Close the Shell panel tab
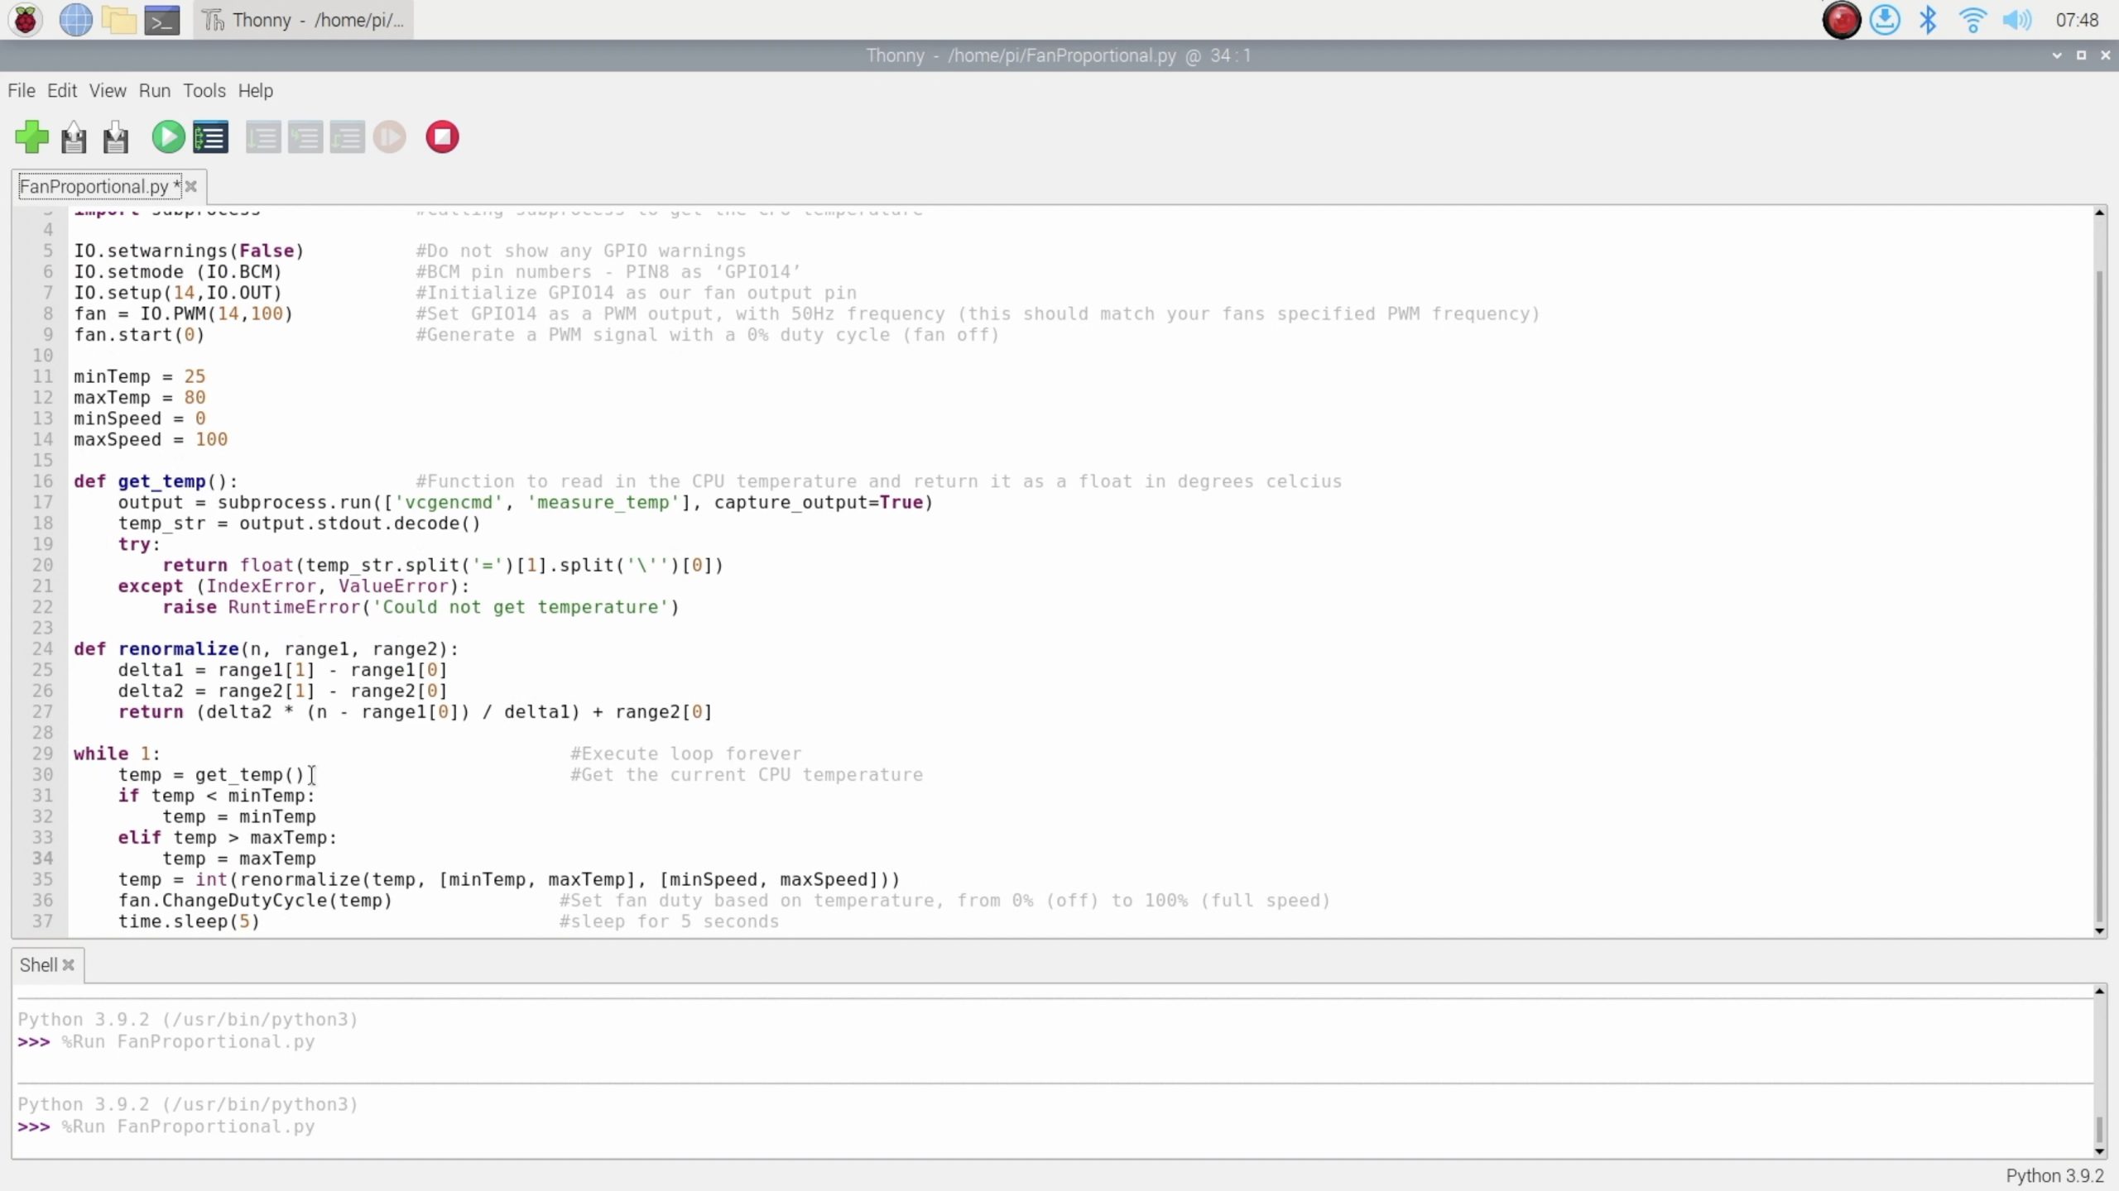This screenshot has height=1191, width=2119. (x=69, y=965)
